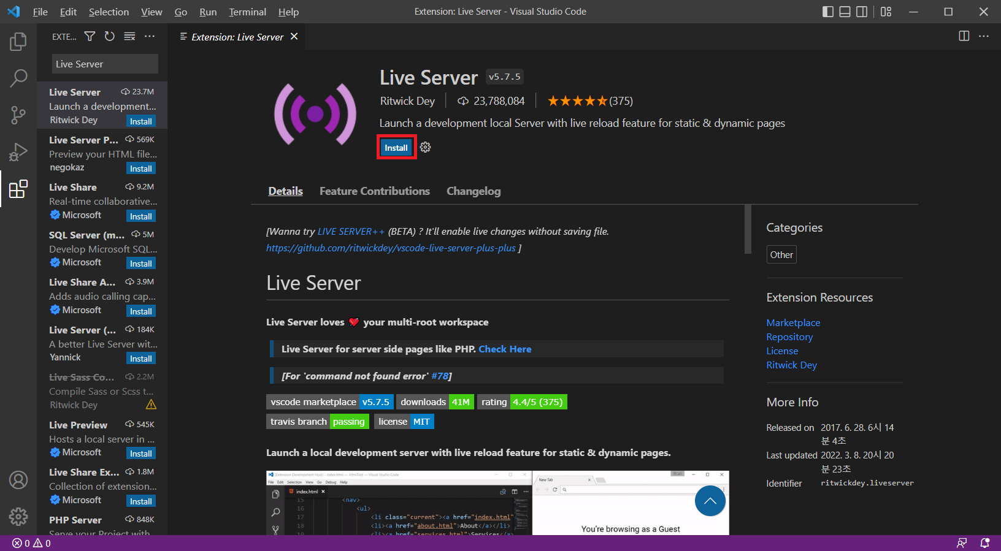Customize layout icon in title bar

coord(886,12)
